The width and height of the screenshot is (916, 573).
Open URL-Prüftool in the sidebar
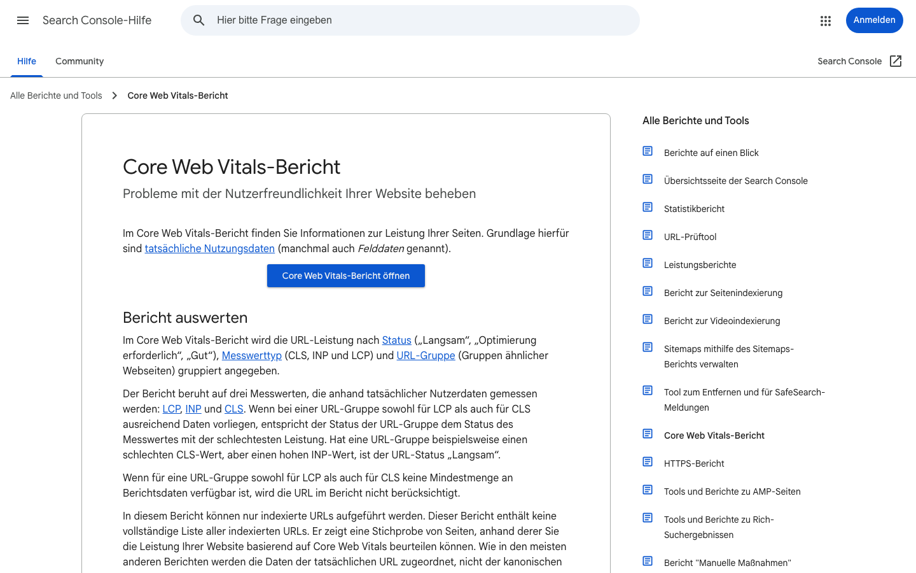point(690,237)
